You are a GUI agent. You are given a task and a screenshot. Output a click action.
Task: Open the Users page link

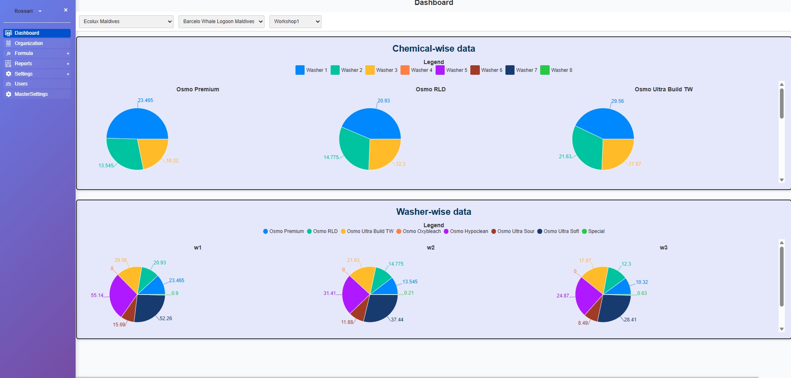(21, 84)
